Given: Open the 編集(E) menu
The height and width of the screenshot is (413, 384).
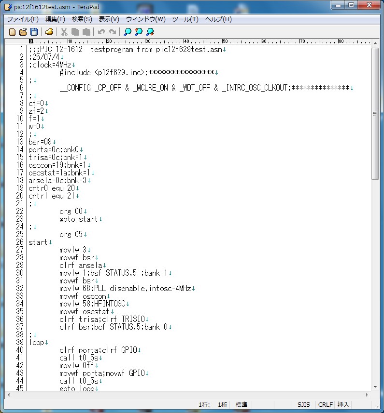Looking at the screenshot, I should pos(55,19).
